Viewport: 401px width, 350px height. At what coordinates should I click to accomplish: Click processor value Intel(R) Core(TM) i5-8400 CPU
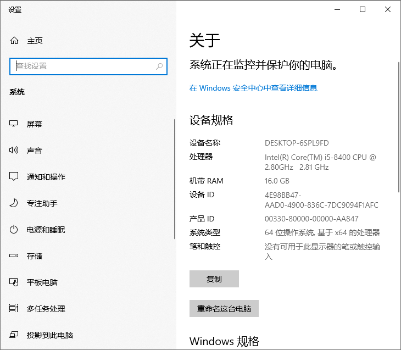(320, 162)
